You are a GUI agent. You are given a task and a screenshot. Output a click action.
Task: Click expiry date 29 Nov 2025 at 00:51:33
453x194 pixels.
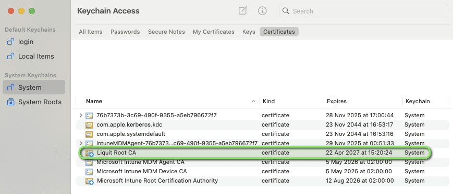coord(360,143)
